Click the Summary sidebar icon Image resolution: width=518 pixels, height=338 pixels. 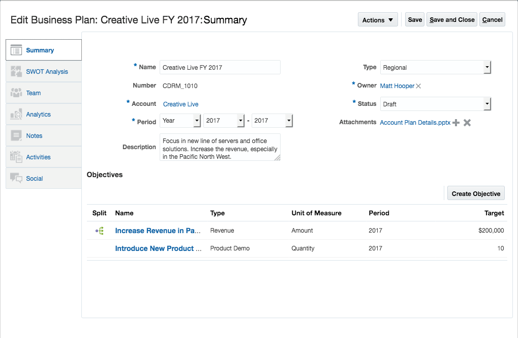[x=16, y=50]
